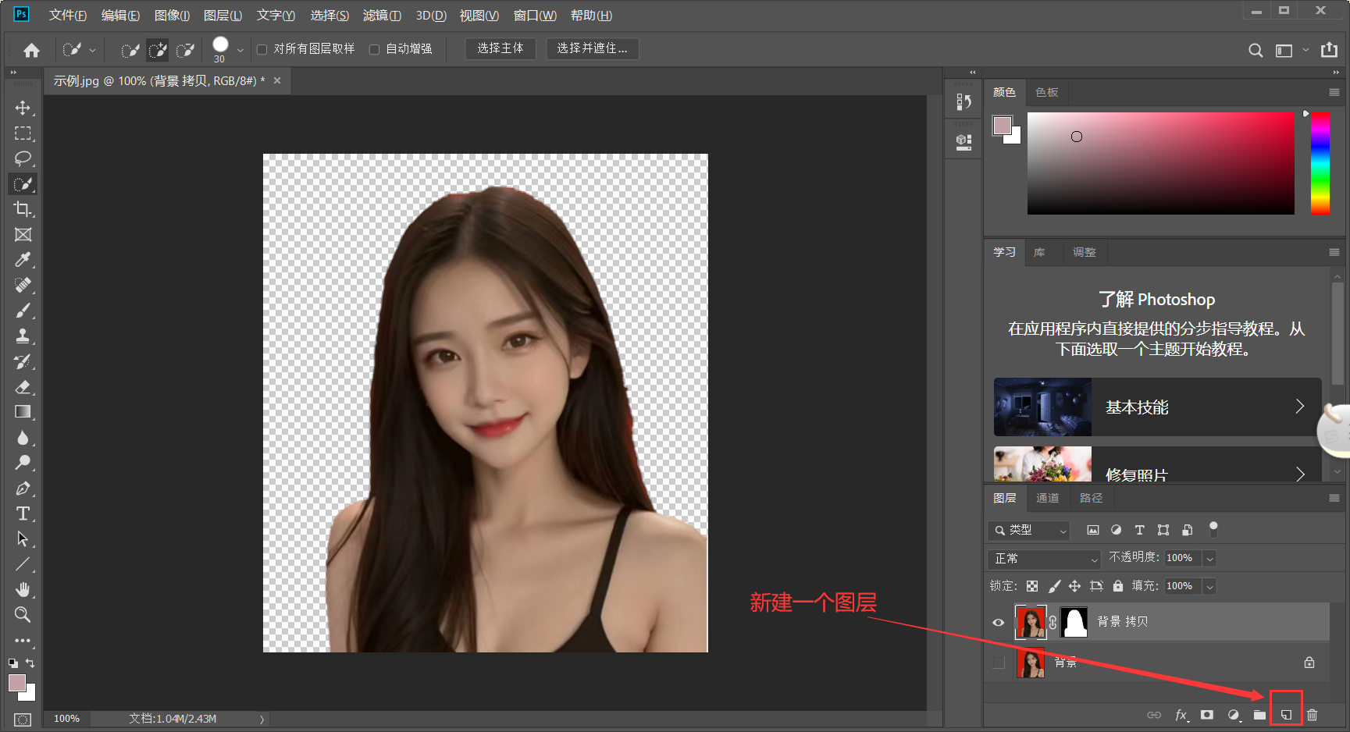Hide the 背景 拷贝 layer eye

click(998, 622)
